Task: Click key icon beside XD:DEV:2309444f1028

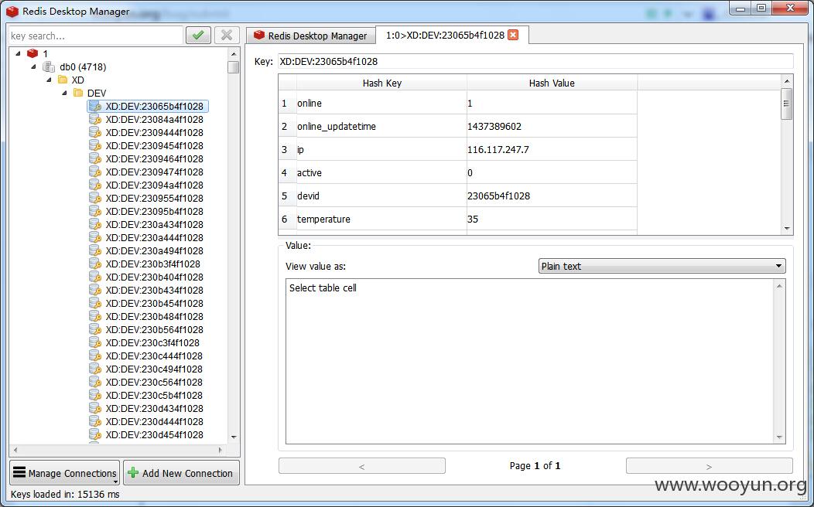Action: pos(95,132)
